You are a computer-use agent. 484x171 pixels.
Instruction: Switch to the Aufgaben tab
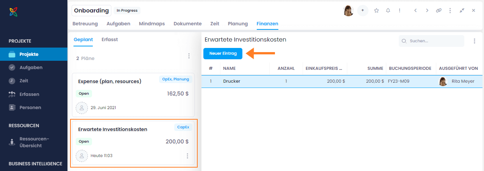[119, 23]
